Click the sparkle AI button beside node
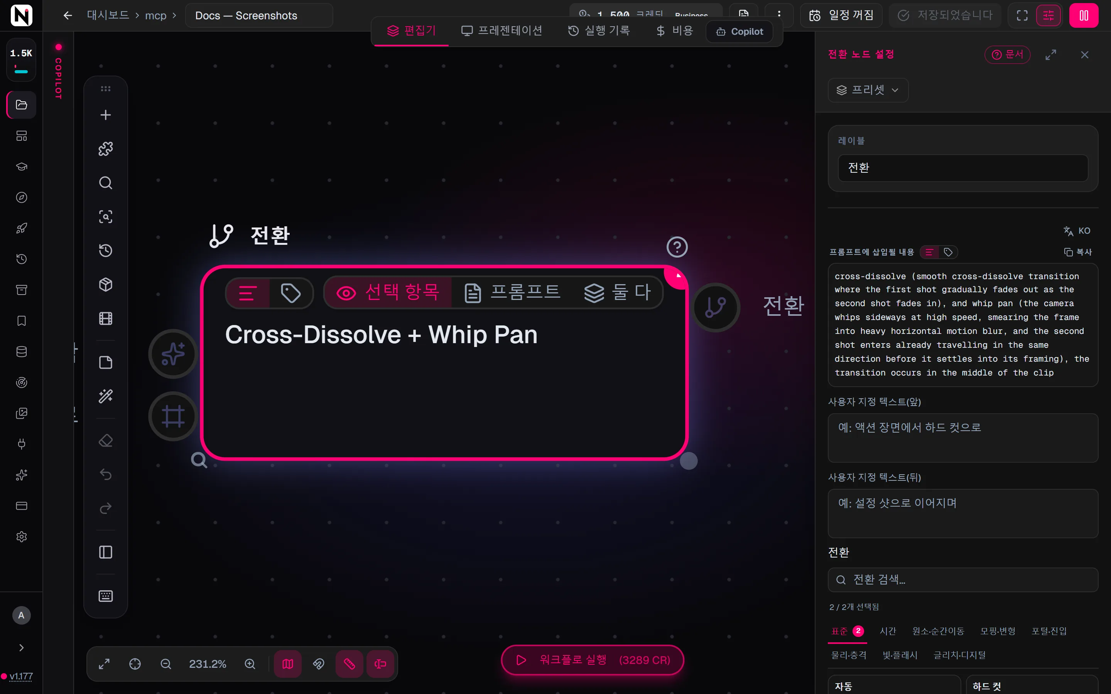 pyautogui.click(x=173, y=354)
